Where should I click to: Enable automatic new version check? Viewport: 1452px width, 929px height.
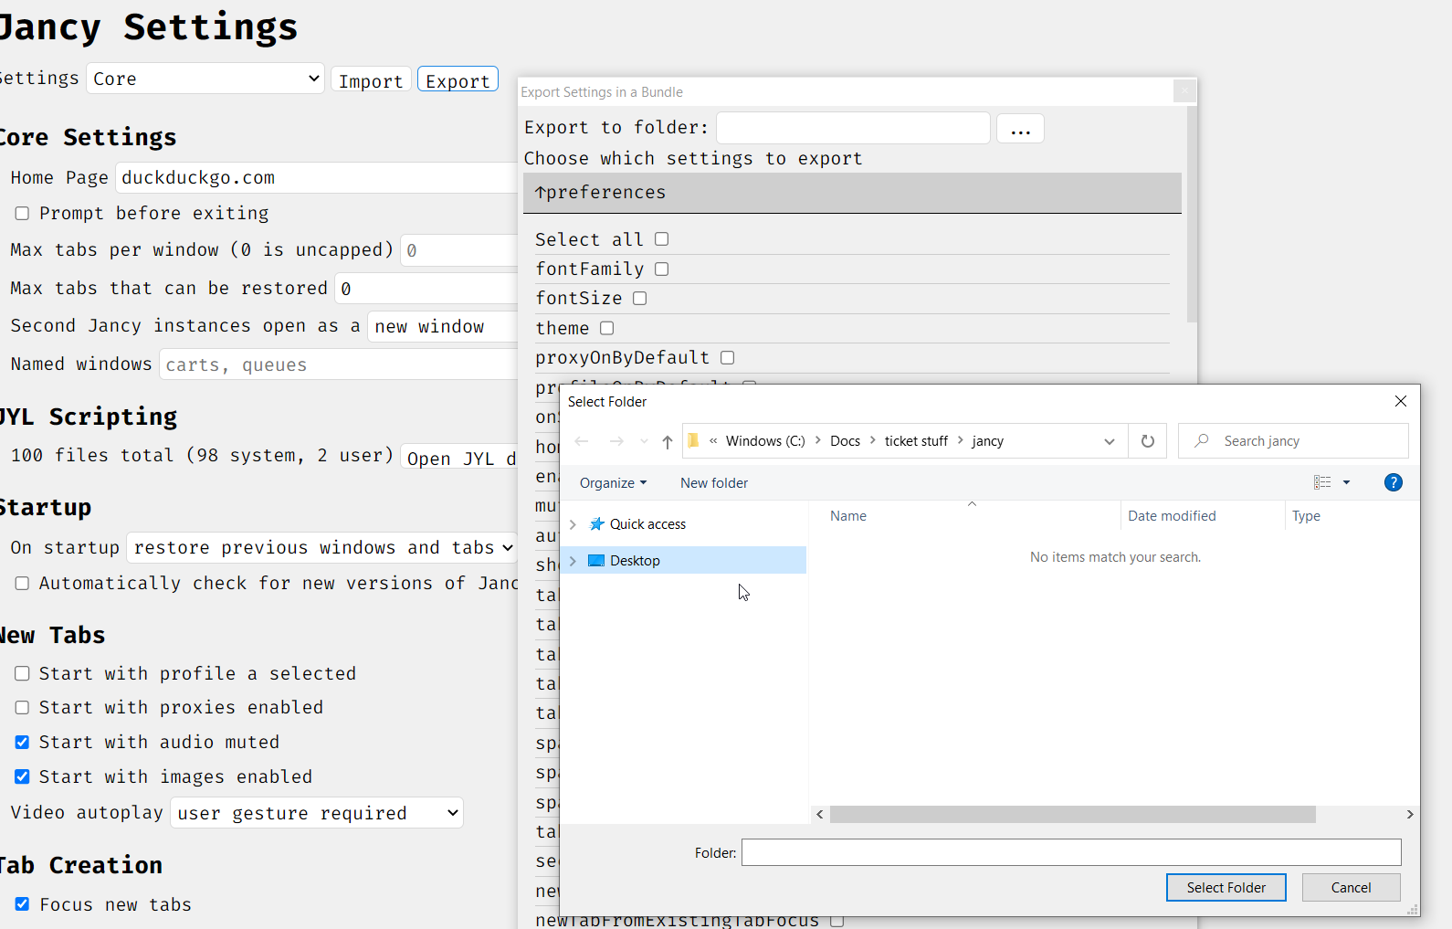(22, 583)
